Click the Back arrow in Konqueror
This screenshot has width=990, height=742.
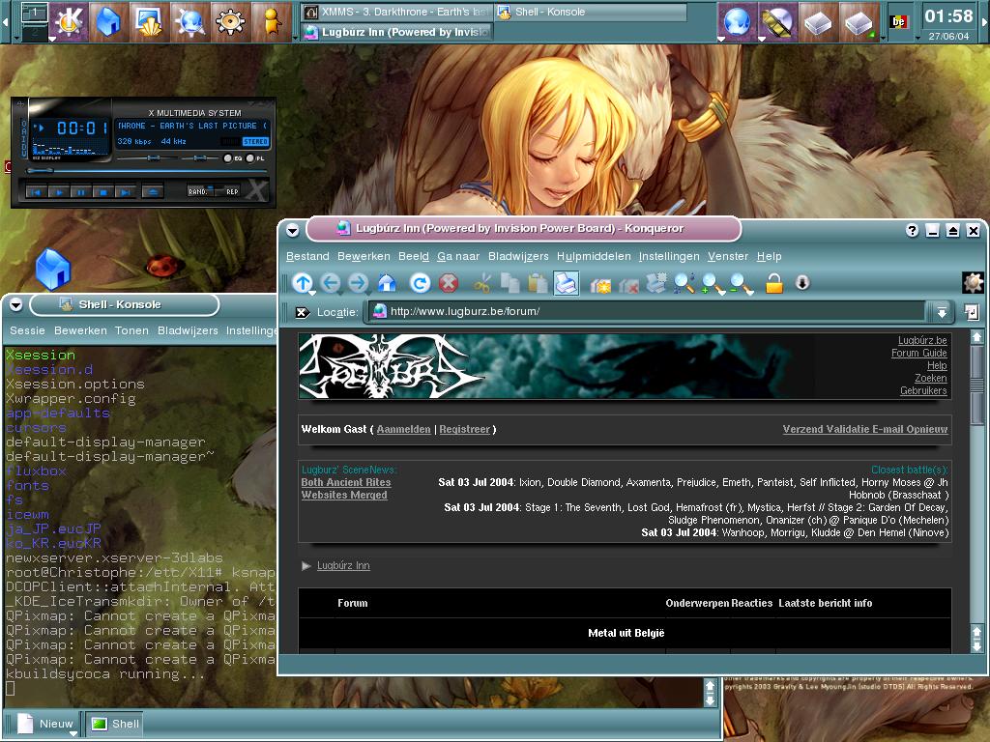(x=331, y=283)
